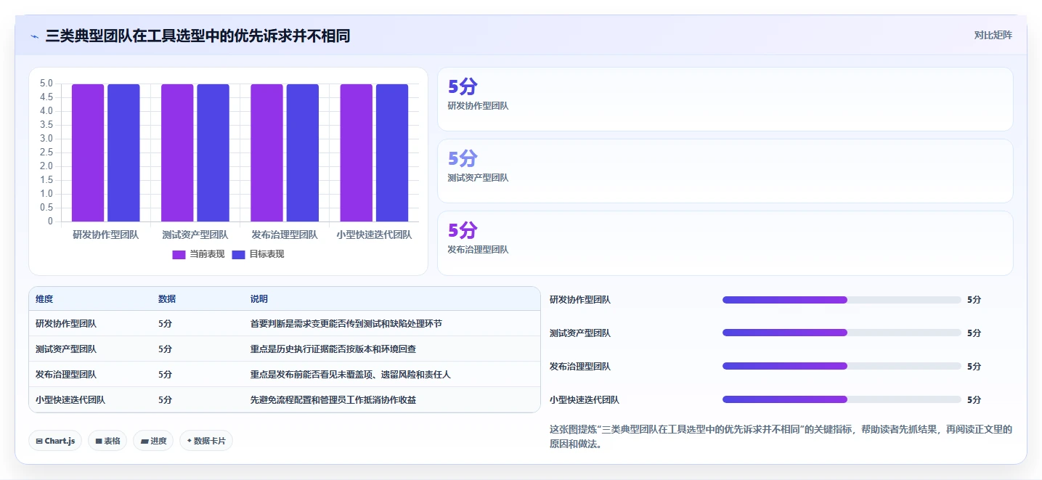Screen dimensions: 1042x480
Task: Click 发布治理型团队 blue 目标表现 bar
Action: pos(303,152)
